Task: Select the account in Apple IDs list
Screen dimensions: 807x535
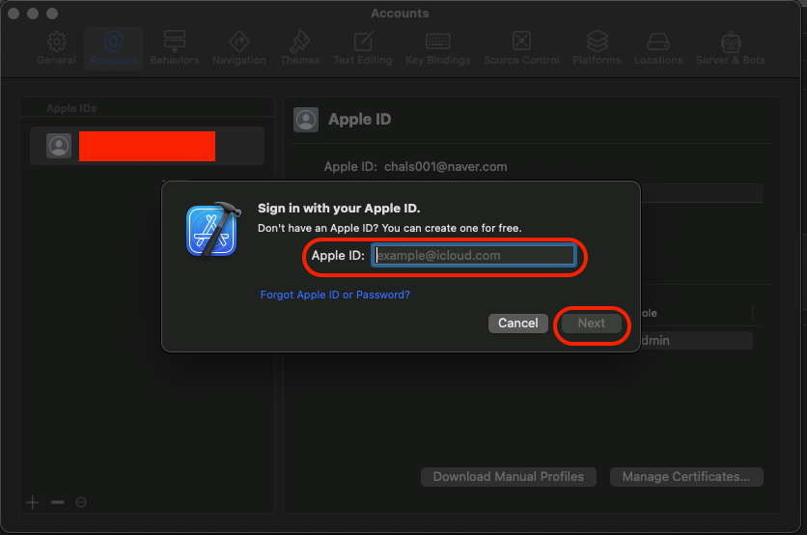Action: (147, 146)
